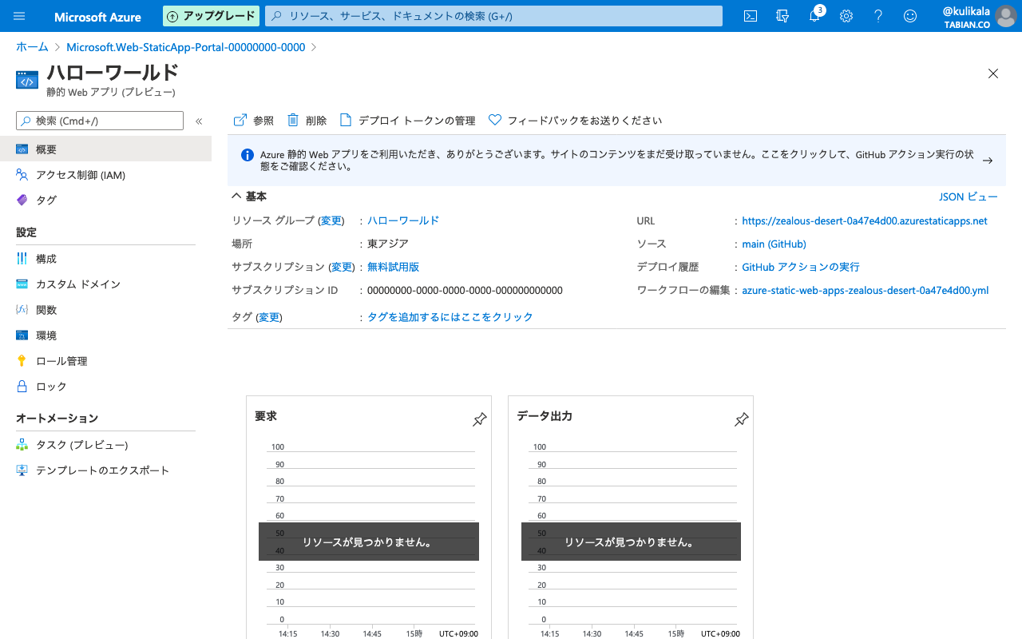
Task: Open the JSON ビュー link
Action: (x=968, y=196)
